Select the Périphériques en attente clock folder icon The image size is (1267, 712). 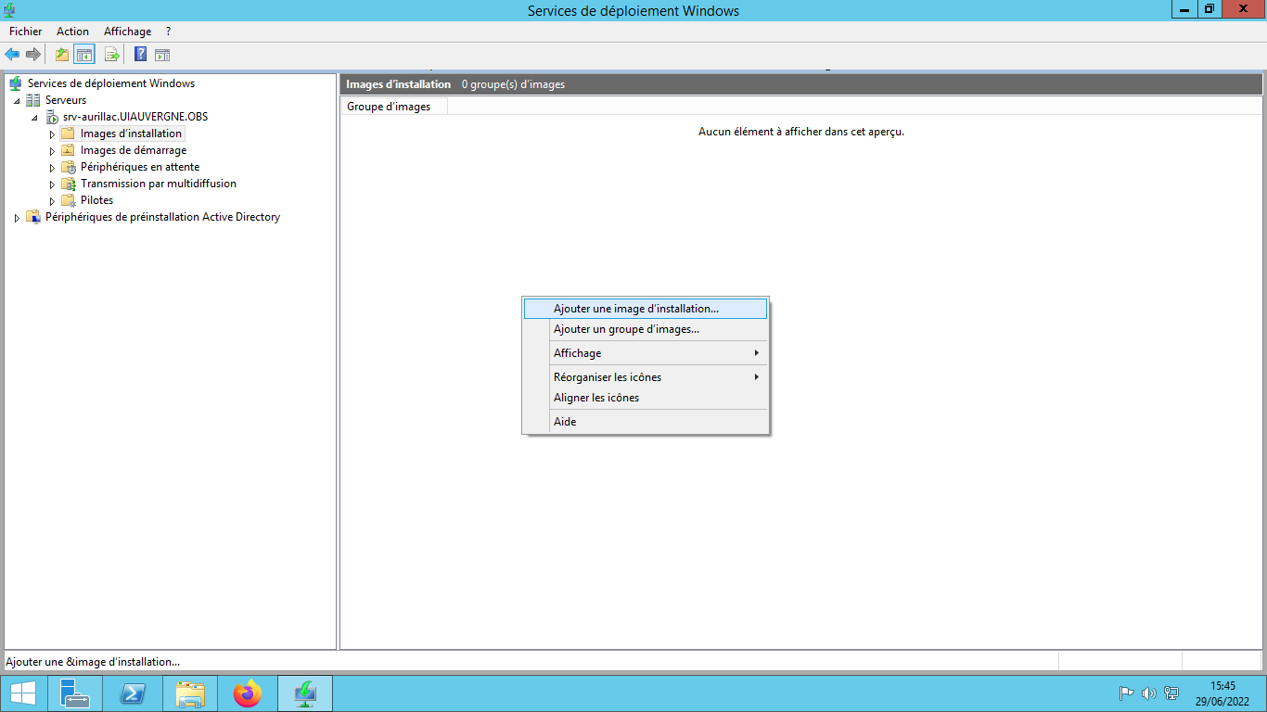(x=68, y=167)
